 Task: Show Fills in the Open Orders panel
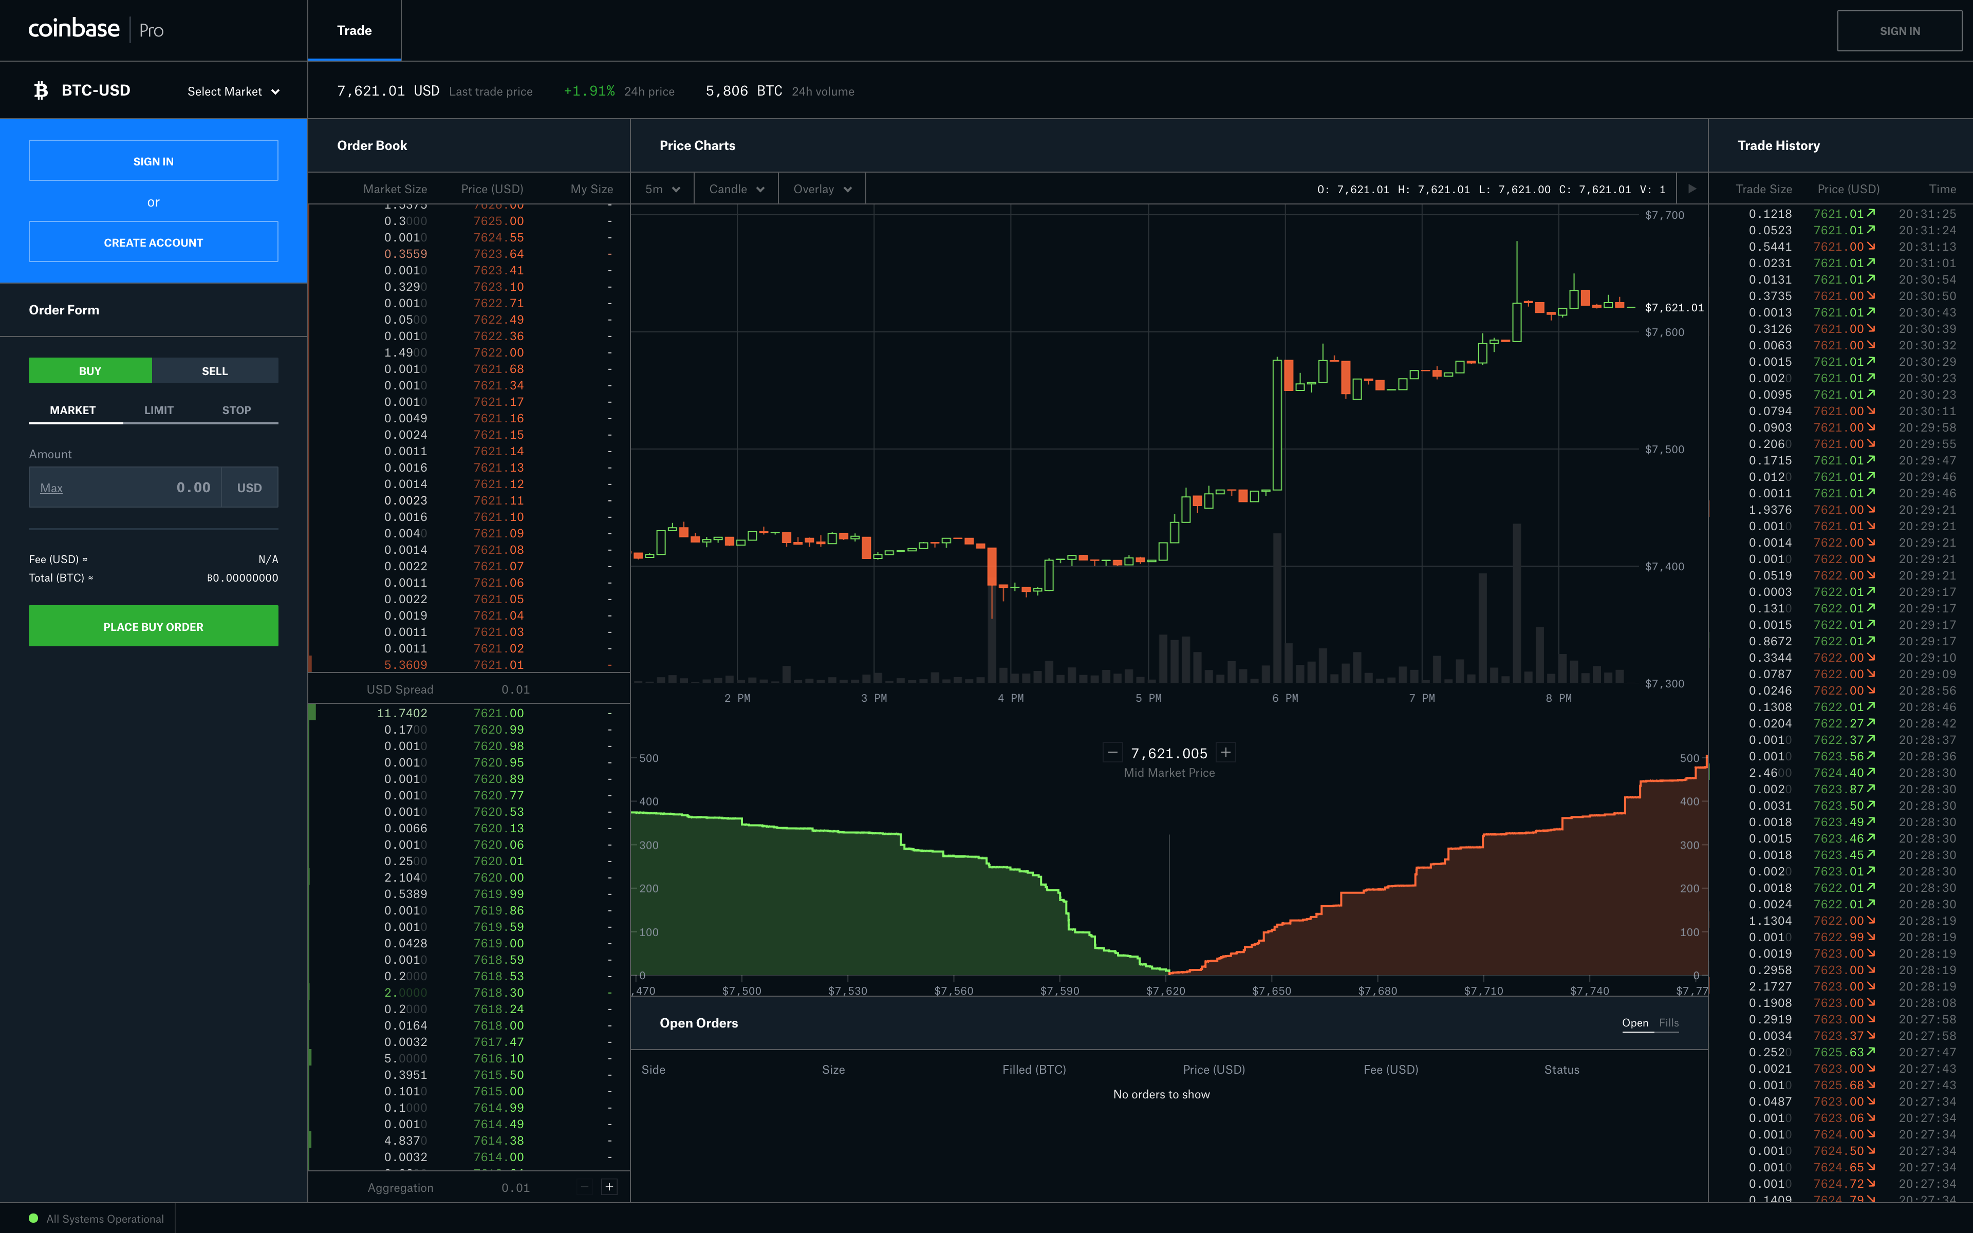[1668, 1022]
